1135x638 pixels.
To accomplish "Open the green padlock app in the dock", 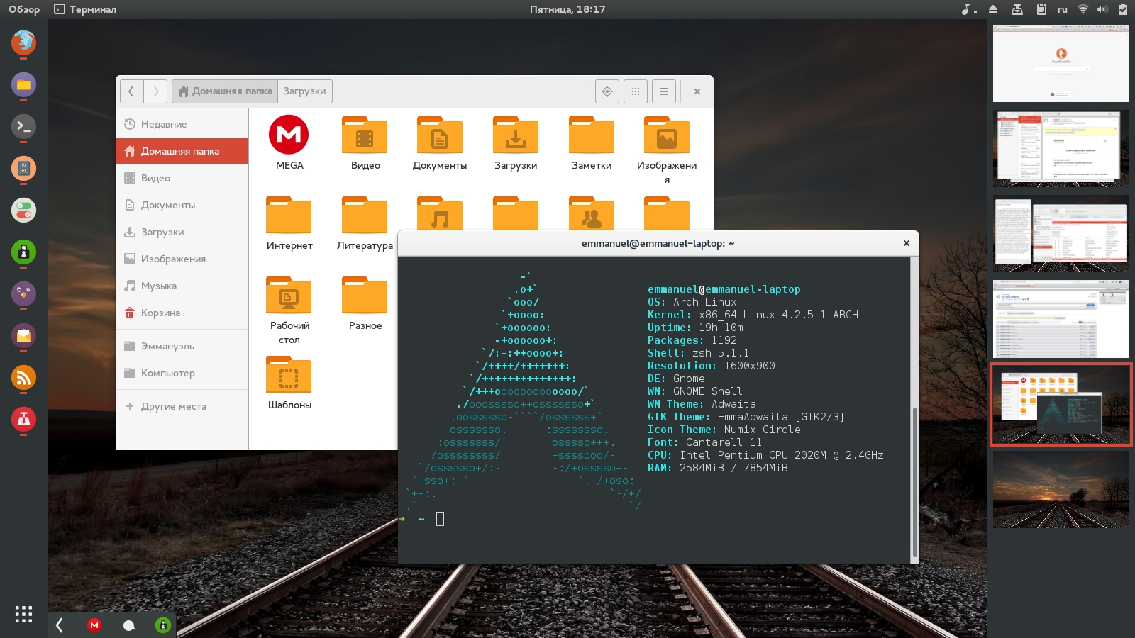I will (x=23, y=252).
